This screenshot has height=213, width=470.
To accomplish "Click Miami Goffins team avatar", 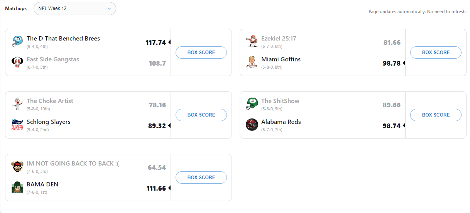I will [x=252, y=62].
